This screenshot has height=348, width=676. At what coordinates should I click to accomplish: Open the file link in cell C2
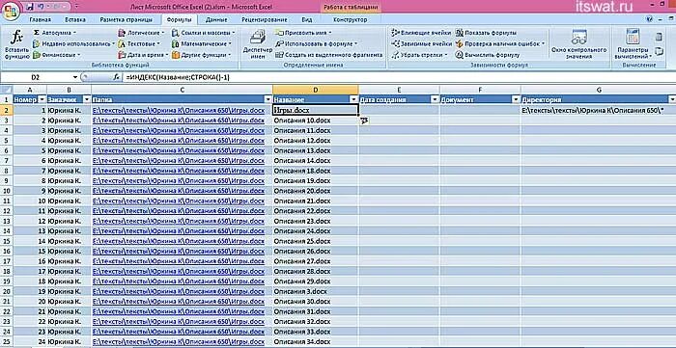coord(179,111)
